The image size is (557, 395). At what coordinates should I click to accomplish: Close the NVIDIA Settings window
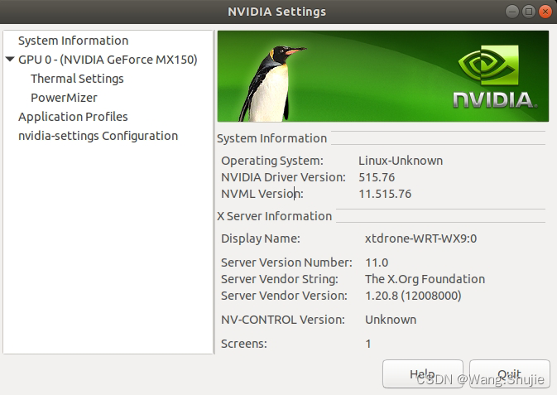click(545, 12)
